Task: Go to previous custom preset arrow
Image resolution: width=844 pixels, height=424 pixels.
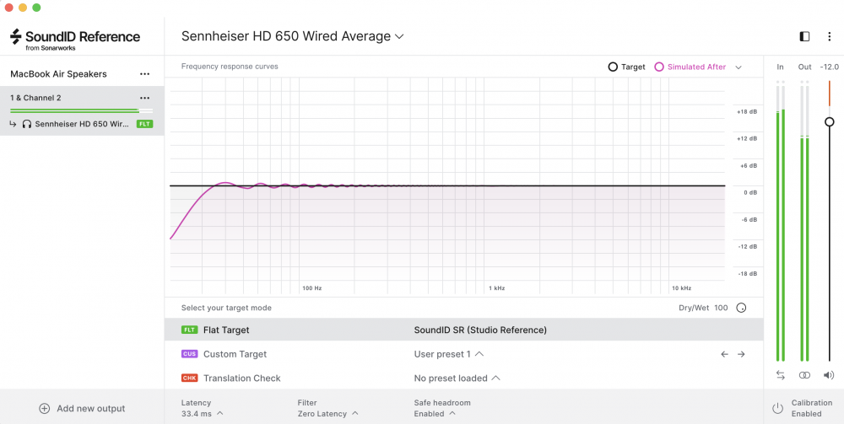Action: coord(724,354)
